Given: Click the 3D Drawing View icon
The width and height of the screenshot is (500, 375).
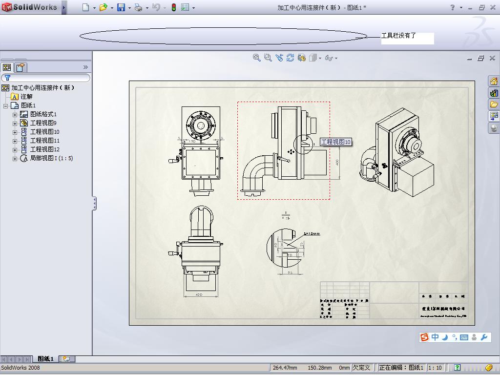Looking at the screenshot, I should pos(301,58).
